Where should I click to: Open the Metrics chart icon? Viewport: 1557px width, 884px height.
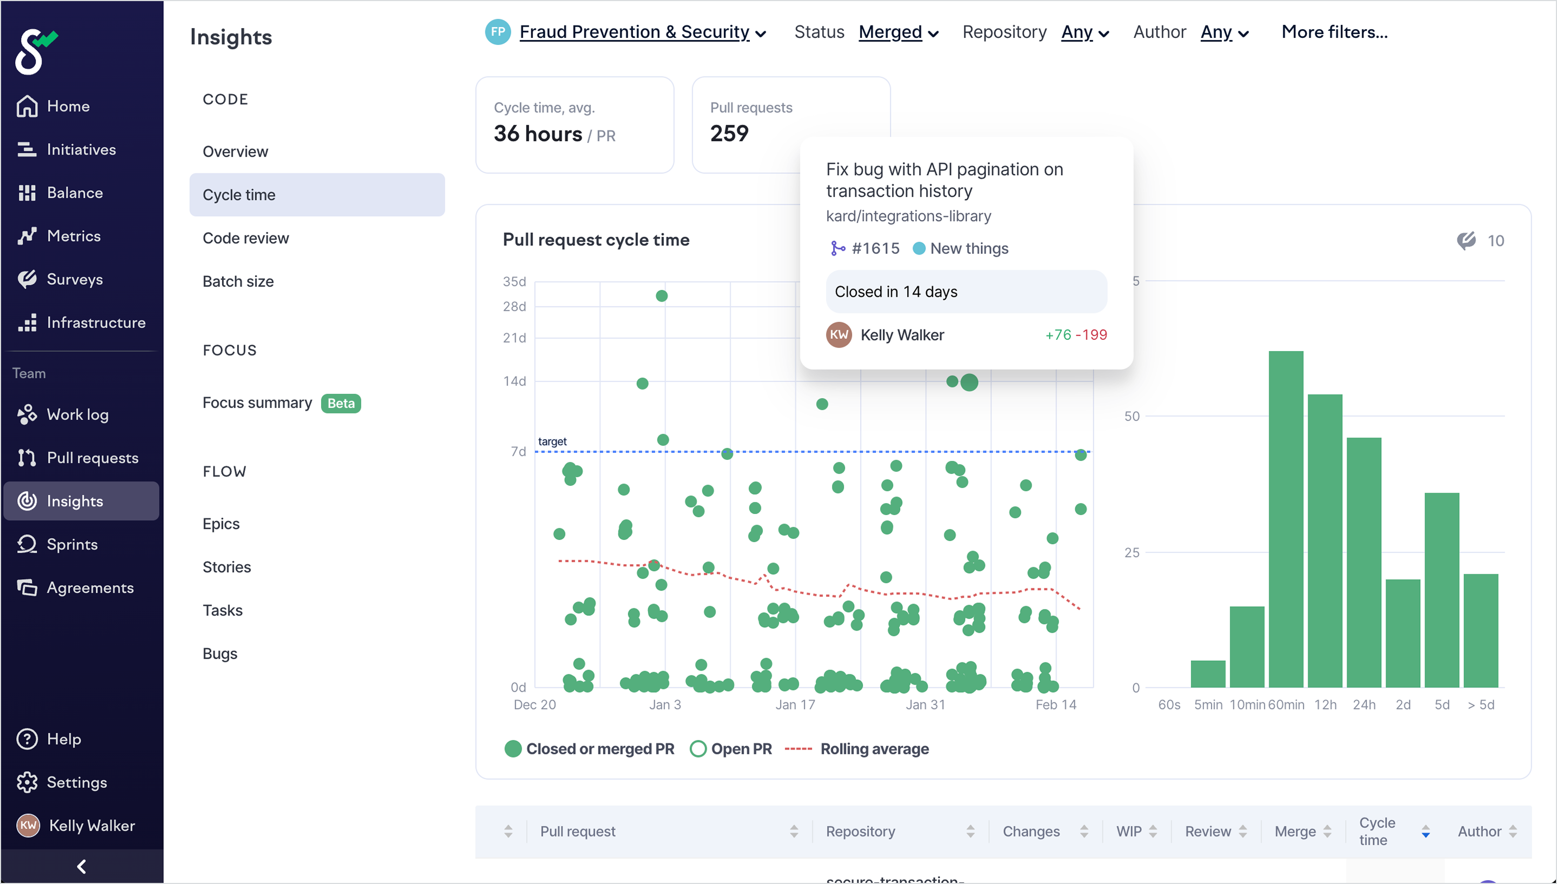(26, 236)
